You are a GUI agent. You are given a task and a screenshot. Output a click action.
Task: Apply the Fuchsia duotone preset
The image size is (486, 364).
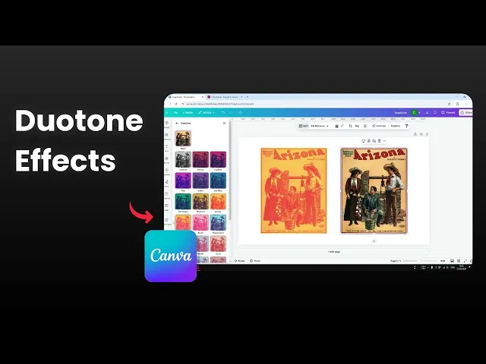[x=218, y=159]
